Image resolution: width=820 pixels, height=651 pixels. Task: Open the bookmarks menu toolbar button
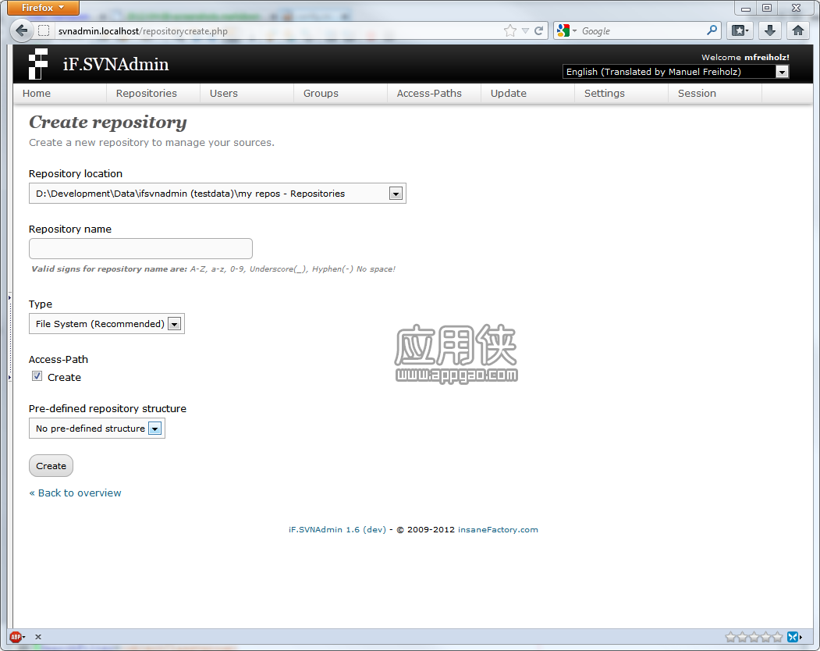click(740, 31)
